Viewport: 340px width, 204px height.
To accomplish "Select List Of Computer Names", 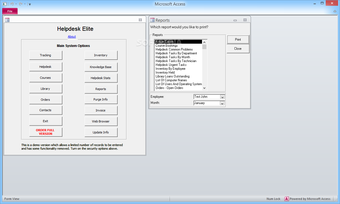I will coord(178,80).
